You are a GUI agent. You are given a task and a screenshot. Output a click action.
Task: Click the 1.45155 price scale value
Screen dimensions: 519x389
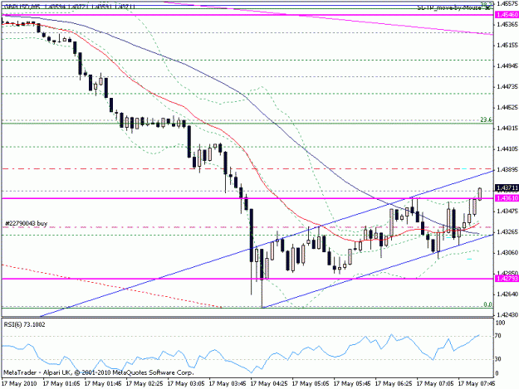(x=507, y=46)
